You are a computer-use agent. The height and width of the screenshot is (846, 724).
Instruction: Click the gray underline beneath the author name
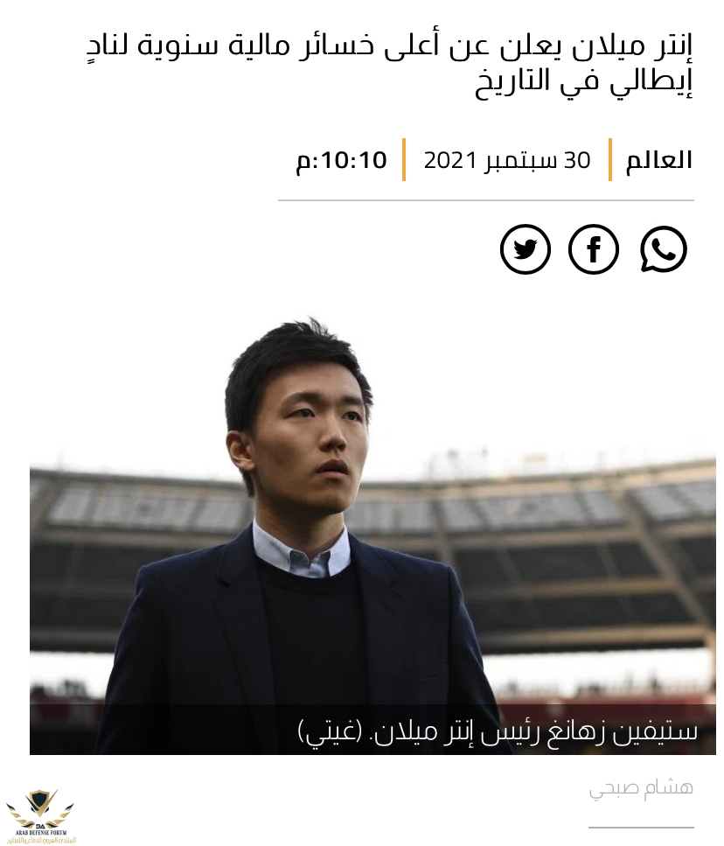641,827
